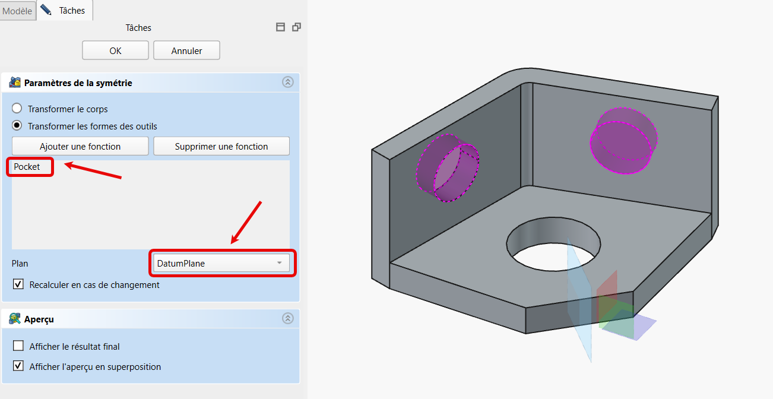773x399 pixels.
Task: Click the magenta pocket preview on the left wall
Action: 446,169
